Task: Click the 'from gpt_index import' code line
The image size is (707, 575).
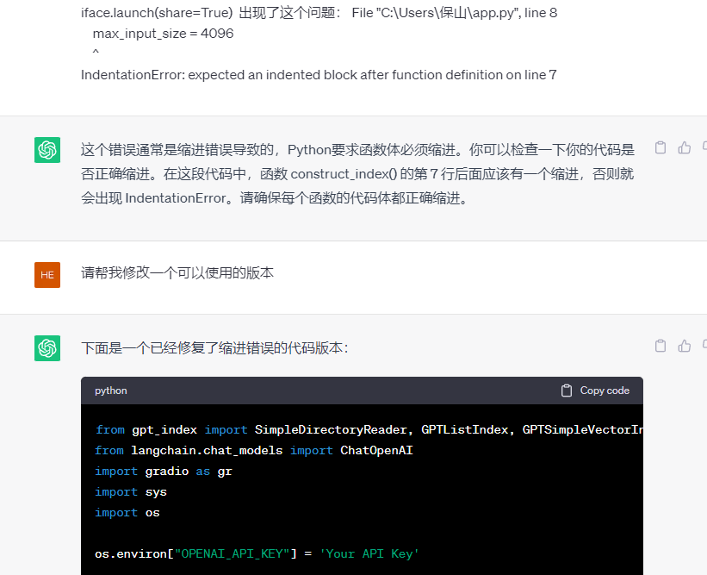Action: pos(369,429)
